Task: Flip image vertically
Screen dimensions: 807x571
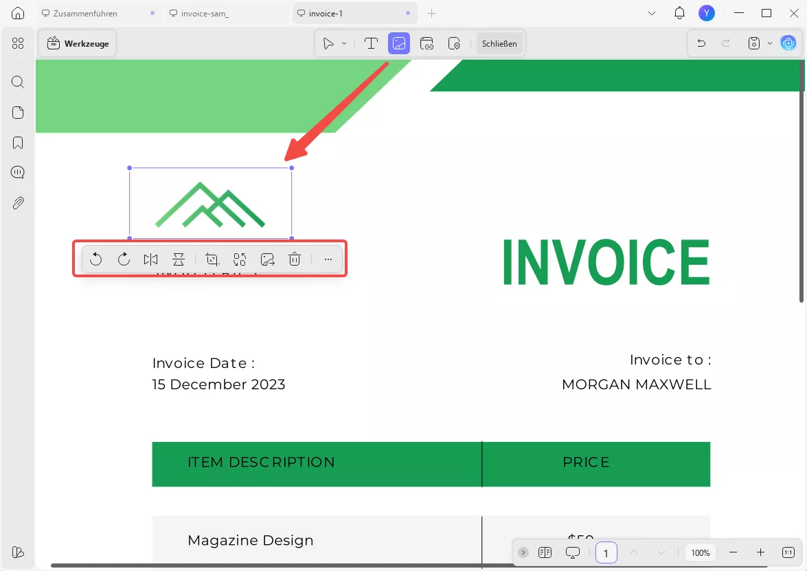Action: [x=179, y=259]
